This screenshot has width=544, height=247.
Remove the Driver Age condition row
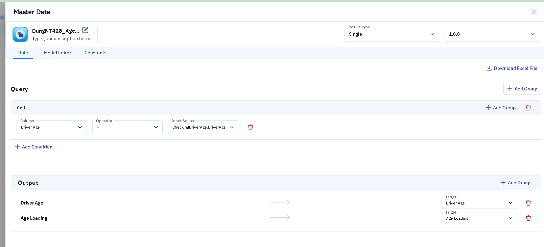(x=250, y=127)
